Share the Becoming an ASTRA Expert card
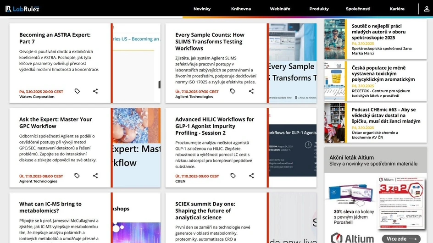 (95, 91)
